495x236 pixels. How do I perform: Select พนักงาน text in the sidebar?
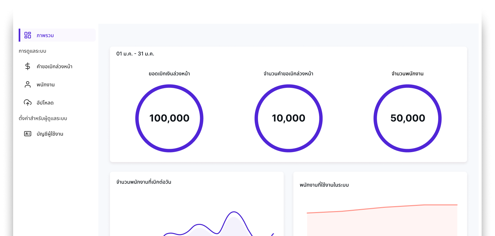(46, 85)
